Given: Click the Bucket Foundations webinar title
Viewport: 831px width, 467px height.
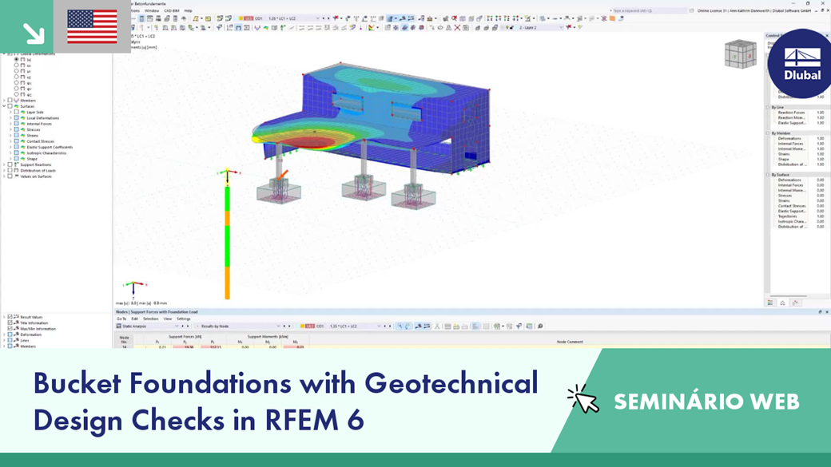Looking at the screenshot, I should (x=286, y=401).
